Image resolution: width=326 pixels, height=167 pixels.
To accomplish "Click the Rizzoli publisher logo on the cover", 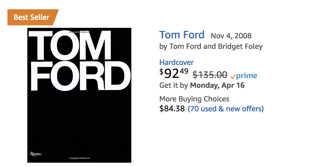I will (x=36, y=154).
